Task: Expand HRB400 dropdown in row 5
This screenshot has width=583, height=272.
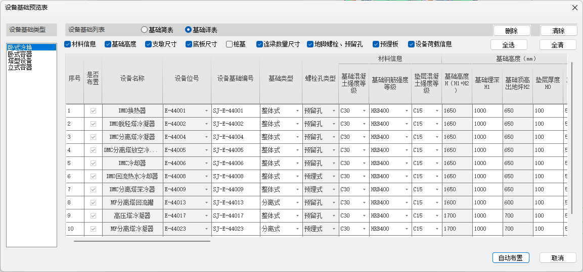Action: tap(407, 164)
